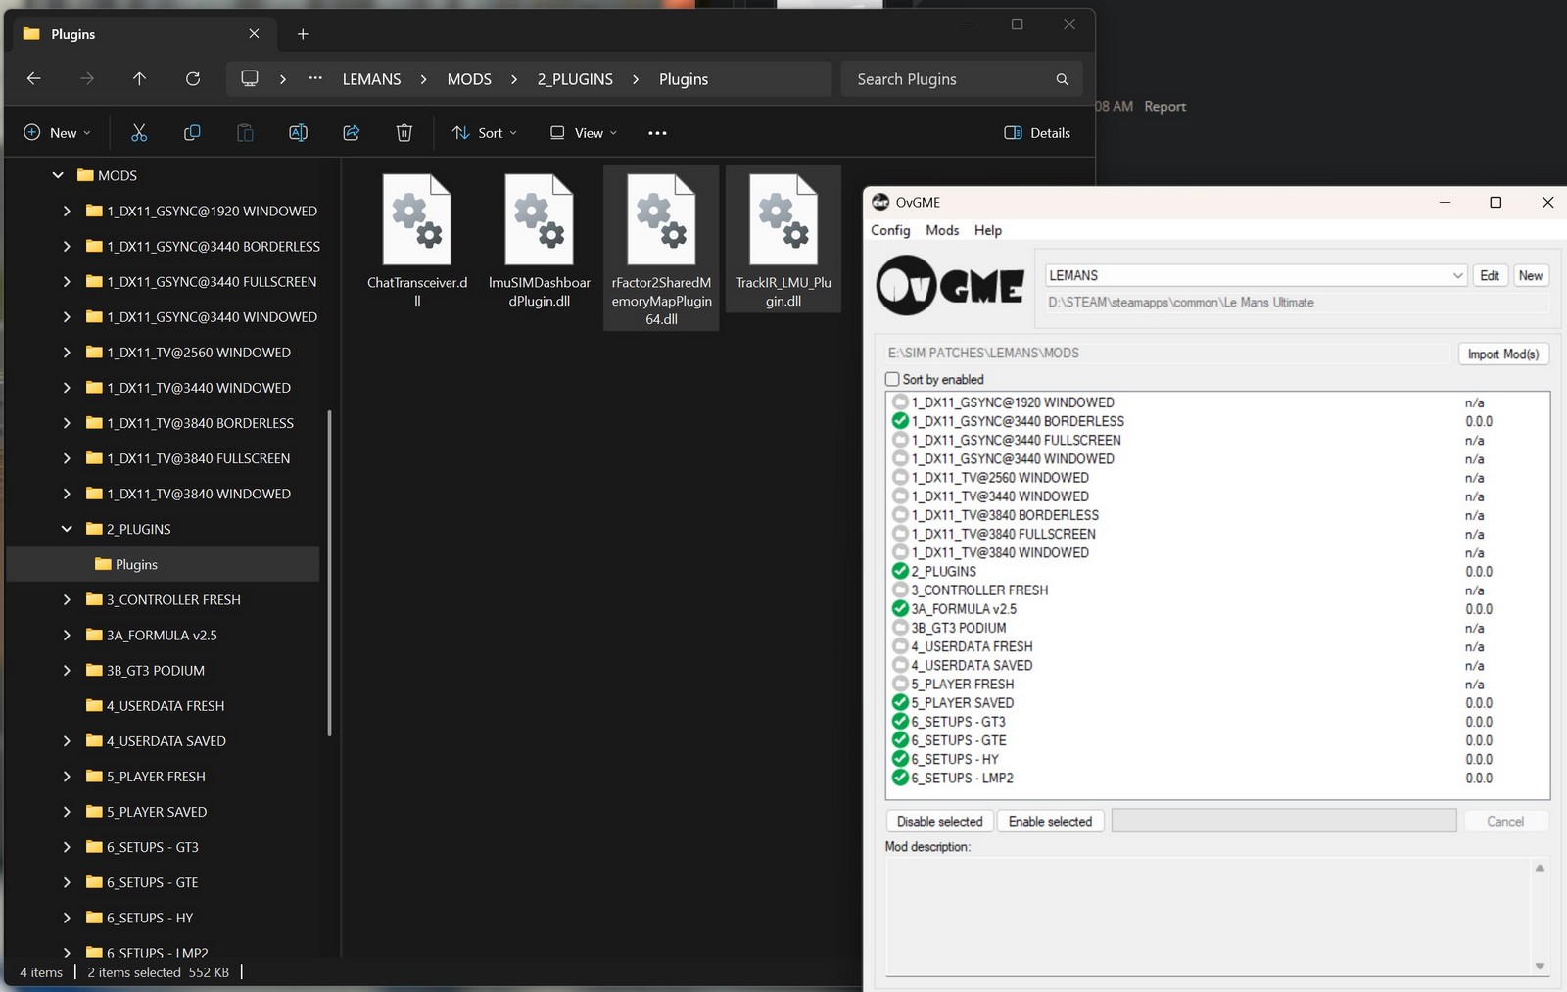Click LEMANS in the breadcrumb path

coord(371,79)
